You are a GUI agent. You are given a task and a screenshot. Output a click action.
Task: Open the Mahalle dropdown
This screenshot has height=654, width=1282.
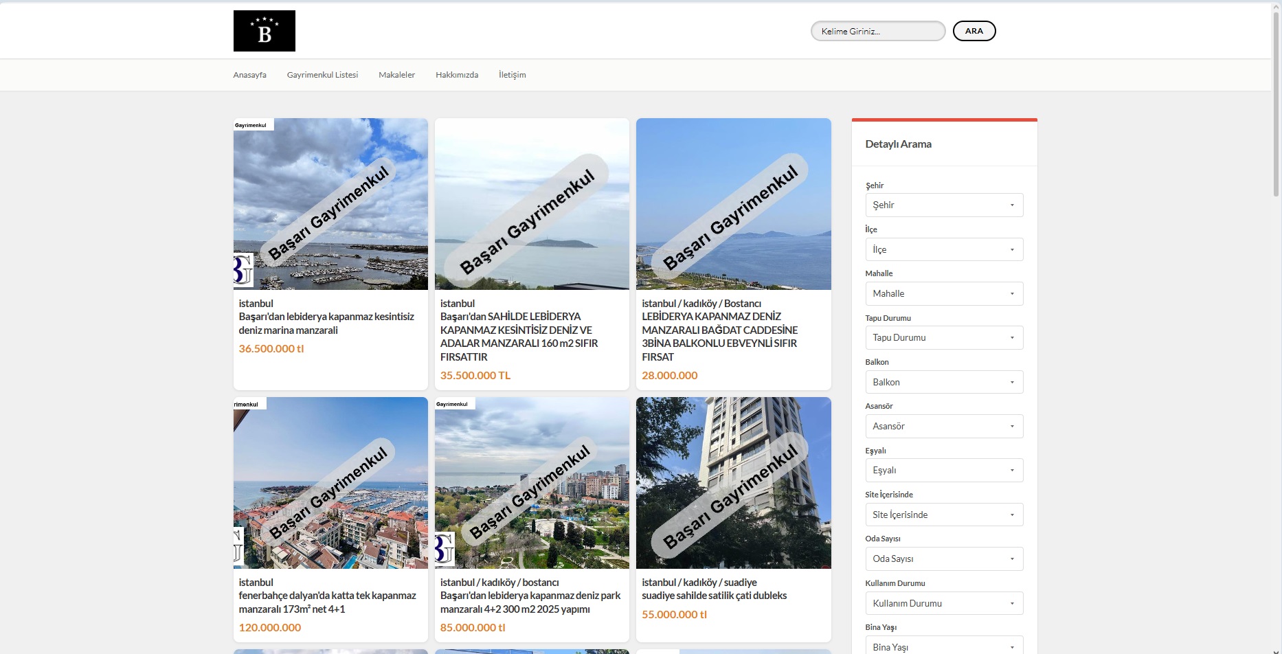click(944, 293)
